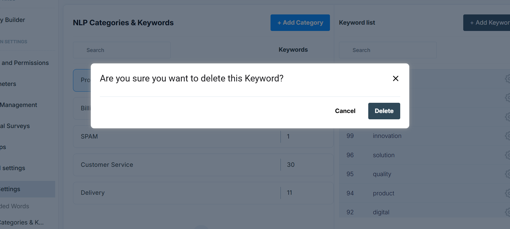Open settings gear for product keyword
The width and height of the screenshot is (510, 229).
pos(508,193)
